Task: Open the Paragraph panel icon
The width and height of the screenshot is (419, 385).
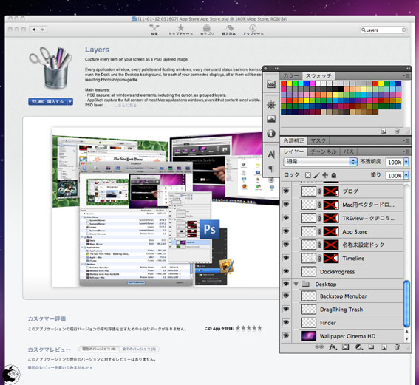Action: click(271, 168)
